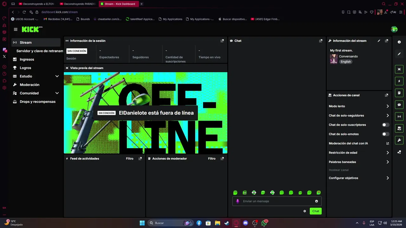Click the info icon at the top of the right sidebar

tap(399, 42)
